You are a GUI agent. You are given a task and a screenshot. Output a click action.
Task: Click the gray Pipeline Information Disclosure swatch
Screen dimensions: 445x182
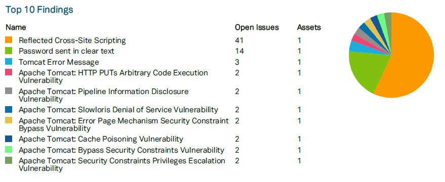[x=9, y=91]
